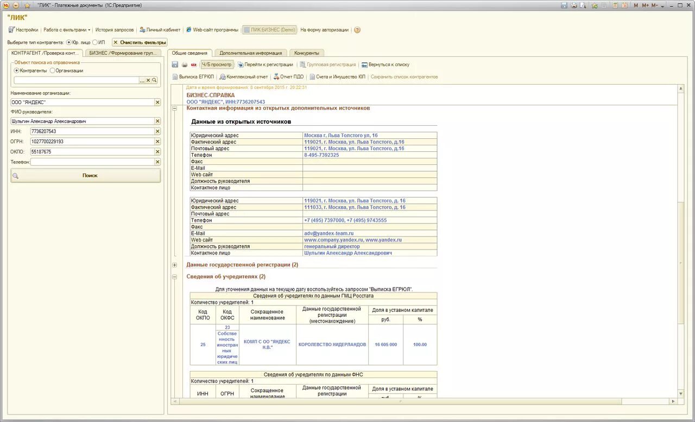Clear the ИНН field
The image size is (695, 422).
click(x=157, y=131)
